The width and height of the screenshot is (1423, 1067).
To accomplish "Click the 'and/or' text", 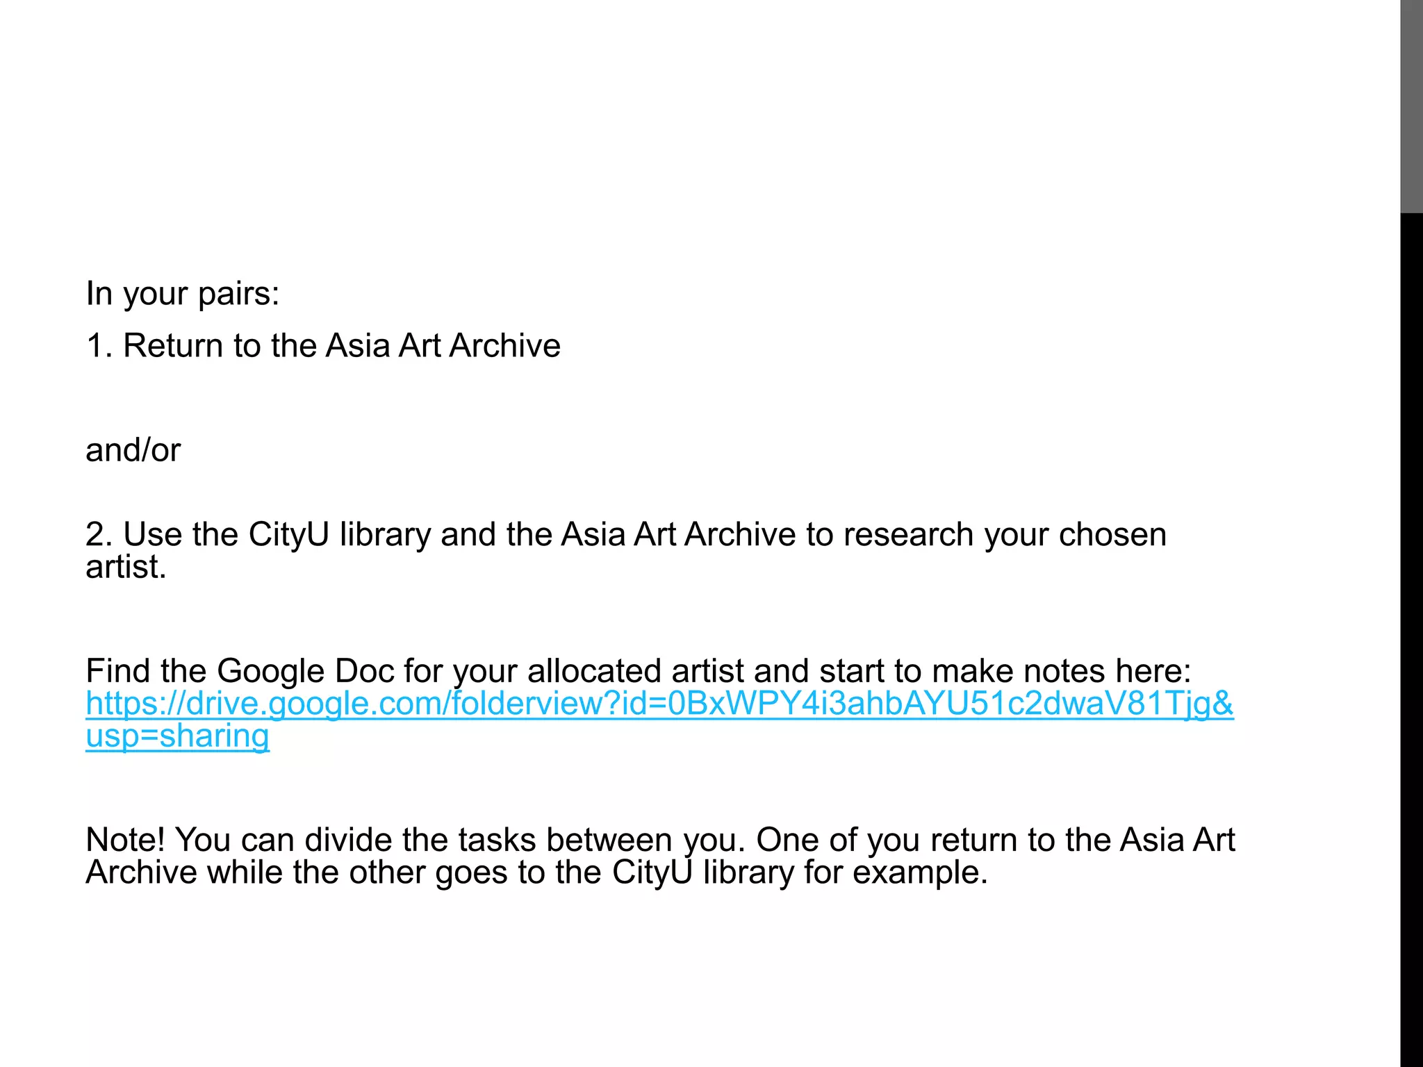I will [133, 450].
